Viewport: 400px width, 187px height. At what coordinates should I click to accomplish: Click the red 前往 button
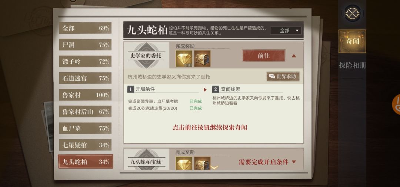[x=264, y=56]
